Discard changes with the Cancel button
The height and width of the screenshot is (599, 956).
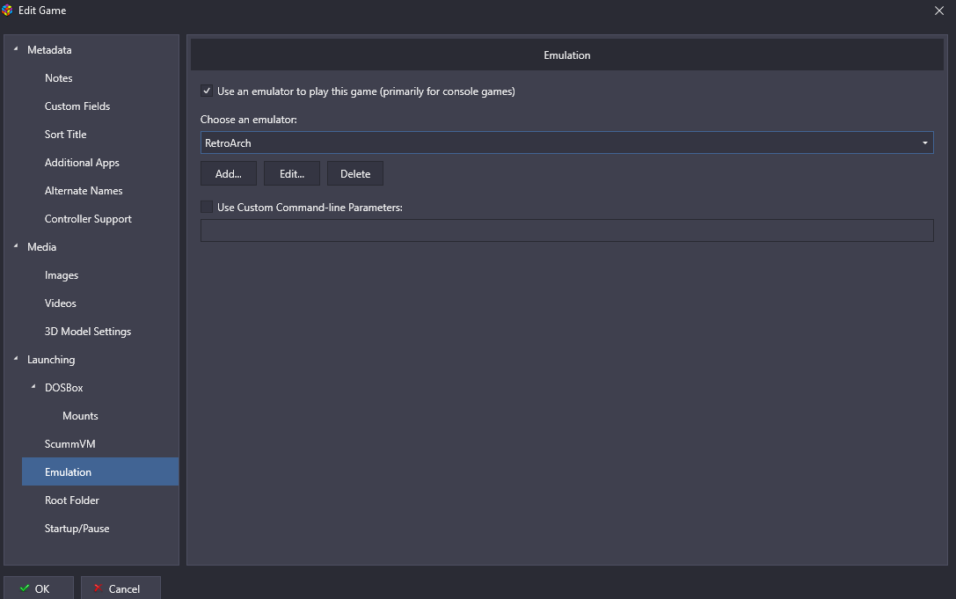[120, 588]
